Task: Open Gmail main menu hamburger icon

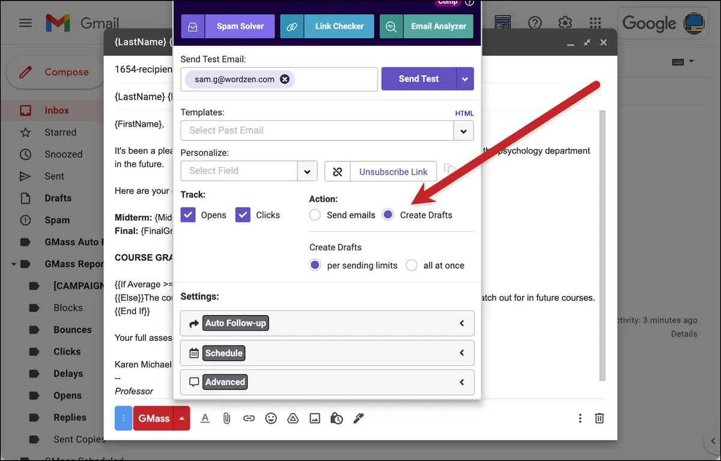Action: tap(25, 23)
